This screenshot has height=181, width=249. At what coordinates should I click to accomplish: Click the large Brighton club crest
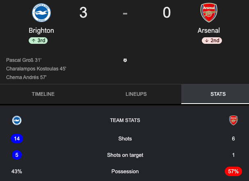tap(41, 13)
